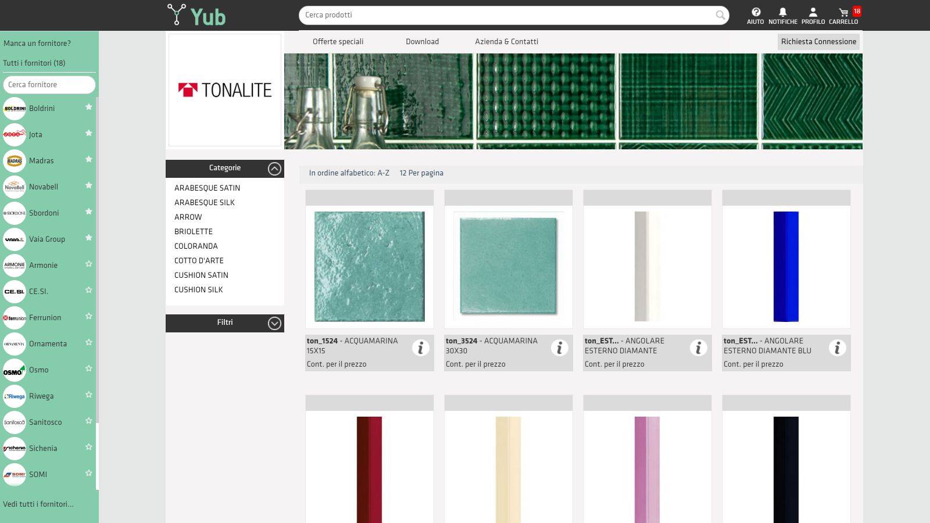Image resolution: width=930 pixels, height=523 pixels.
Task: Open sort order In ordine alfabetico dropdown
Action: [349, 173]
